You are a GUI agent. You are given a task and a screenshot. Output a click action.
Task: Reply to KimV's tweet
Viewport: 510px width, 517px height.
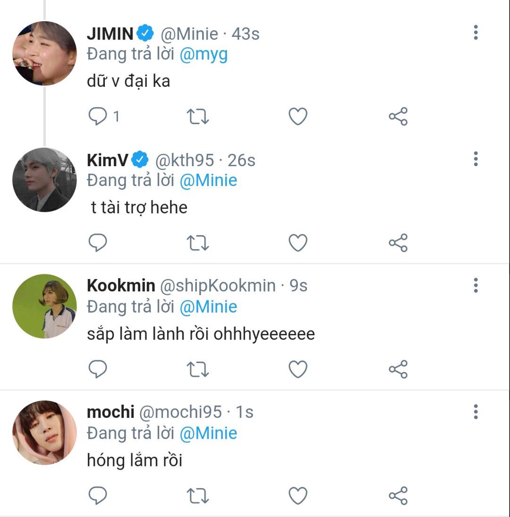coord(98,243)
